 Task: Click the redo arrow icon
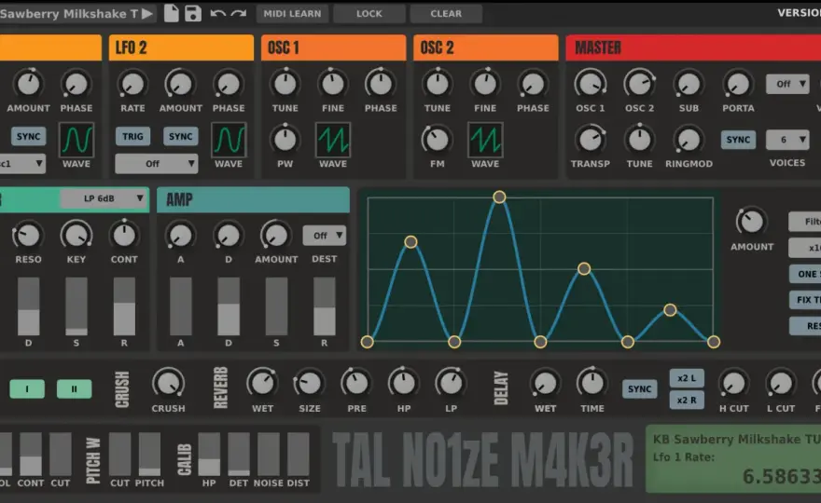tap(239, 13)
